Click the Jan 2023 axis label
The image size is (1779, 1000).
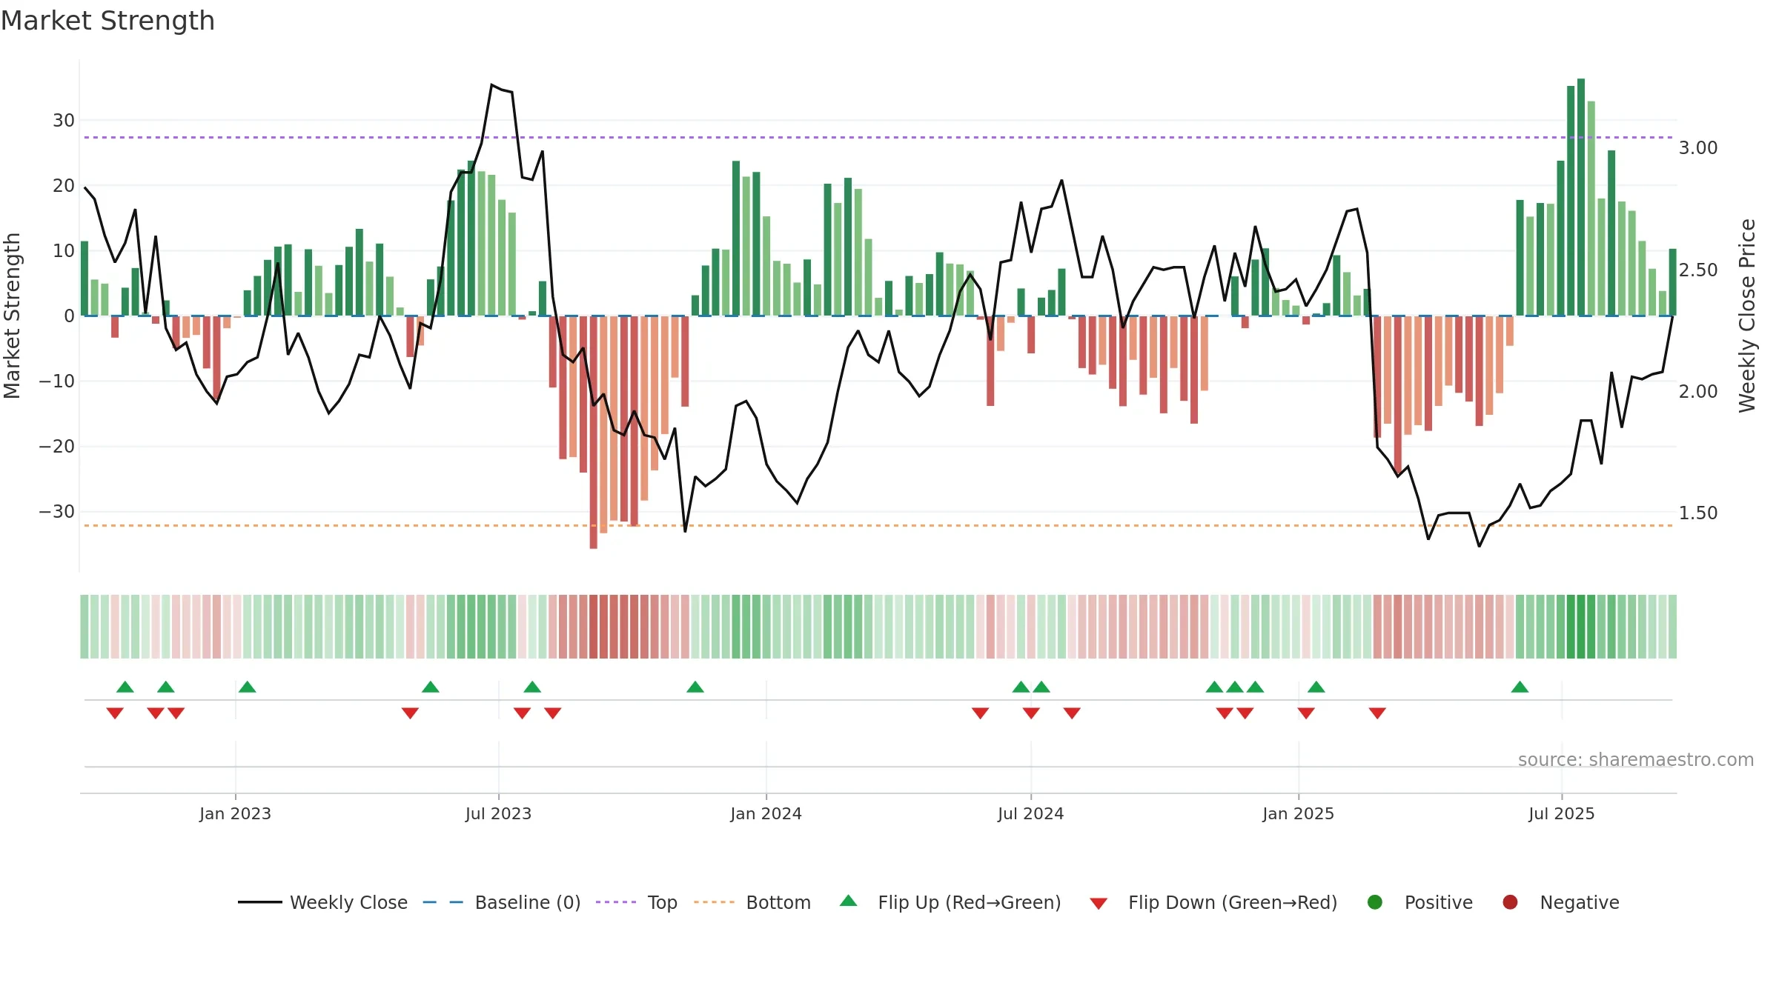(x=235, y=813)
